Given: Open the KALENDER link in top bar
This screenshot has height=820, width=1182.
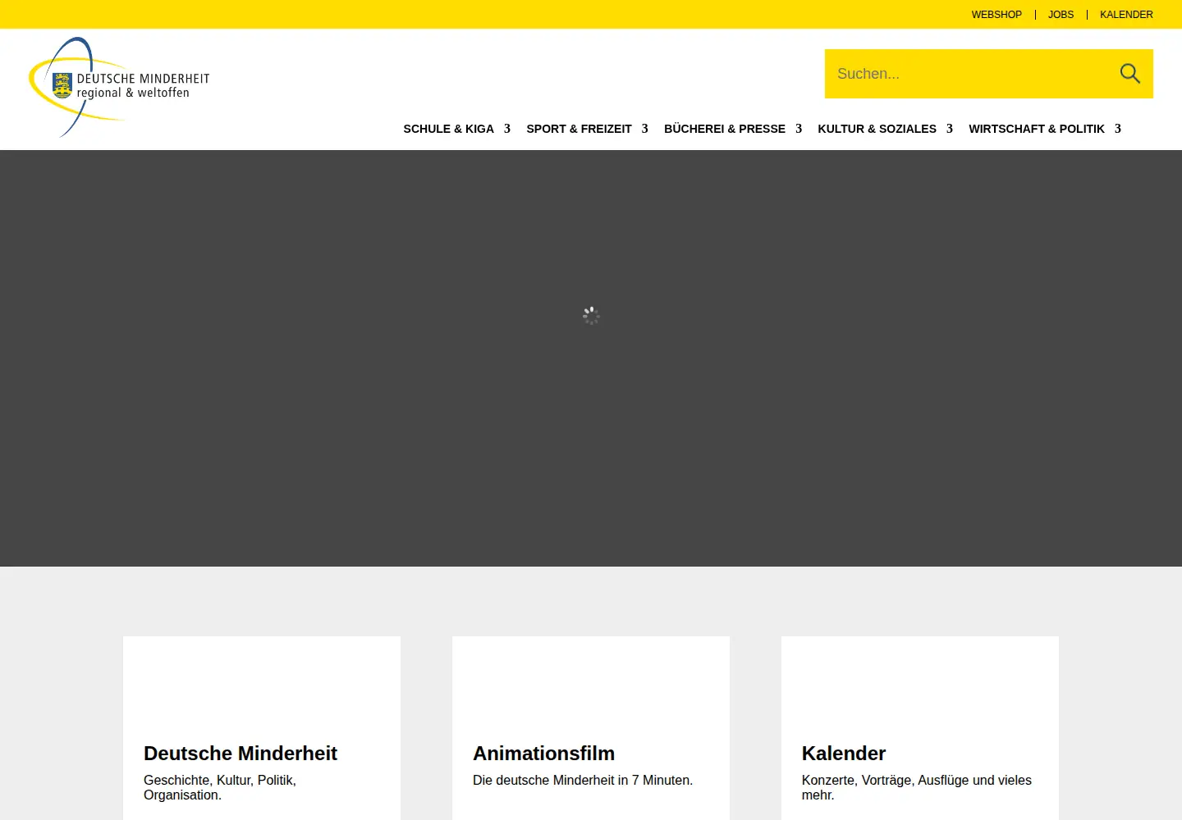Looking at the screenshot, I should [1126, 15].
